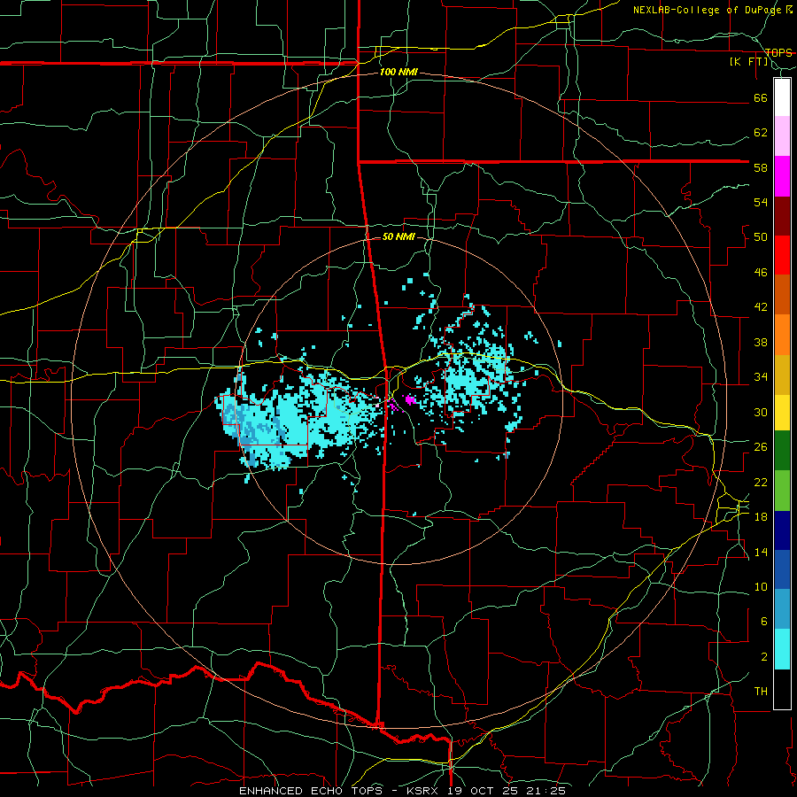Click the 66 legend value label
This screenshot has height=797, width=797.
(x=761, y=97)
